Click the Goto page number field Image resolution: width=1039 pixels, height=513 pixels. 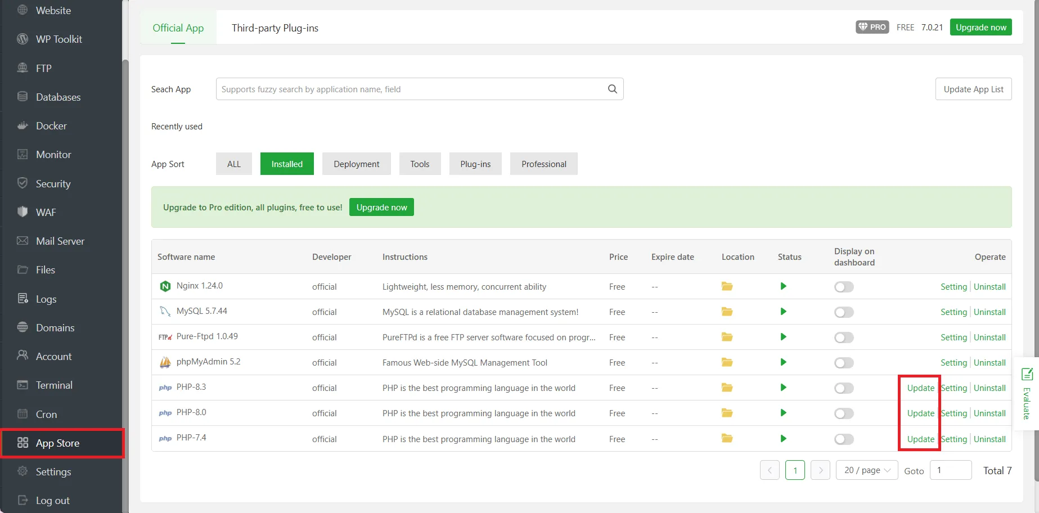[951, 470]
